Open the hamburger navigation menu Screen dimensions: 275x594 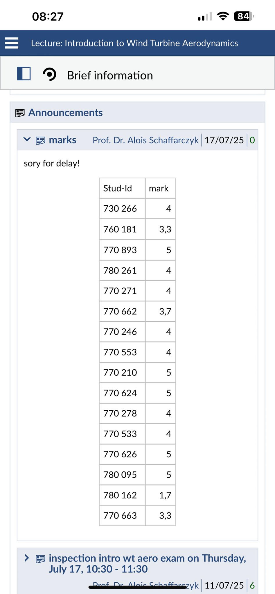[12, 43]
